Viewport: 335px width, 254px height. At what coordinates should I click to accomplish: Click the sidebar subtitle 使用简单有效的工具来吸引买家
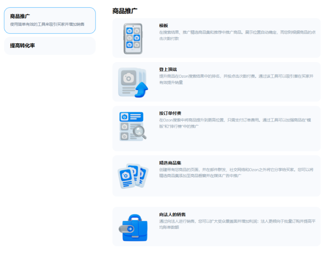pyautogui.click(x=47, y=24)
